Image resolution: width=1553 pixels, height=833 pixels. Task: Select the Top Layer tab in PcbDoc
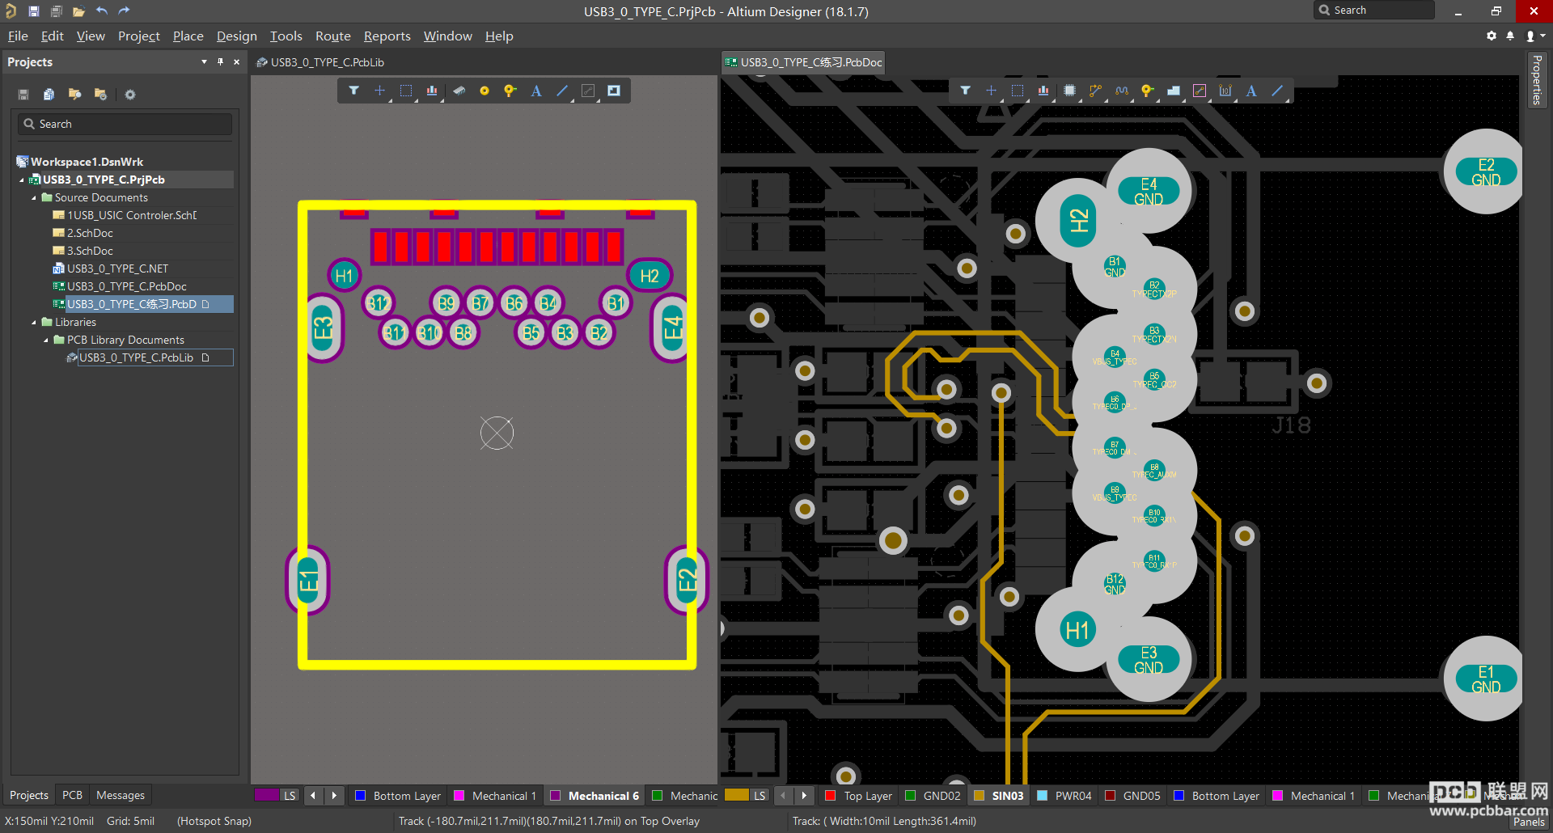858,796
